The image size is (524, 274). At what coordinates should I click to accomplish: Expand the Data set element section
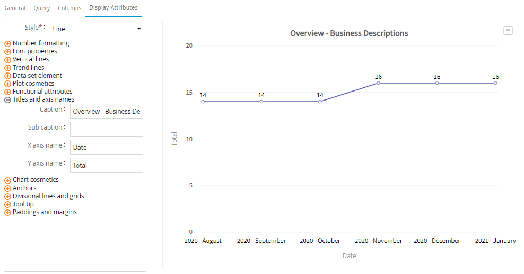click(x=8, y=76)
